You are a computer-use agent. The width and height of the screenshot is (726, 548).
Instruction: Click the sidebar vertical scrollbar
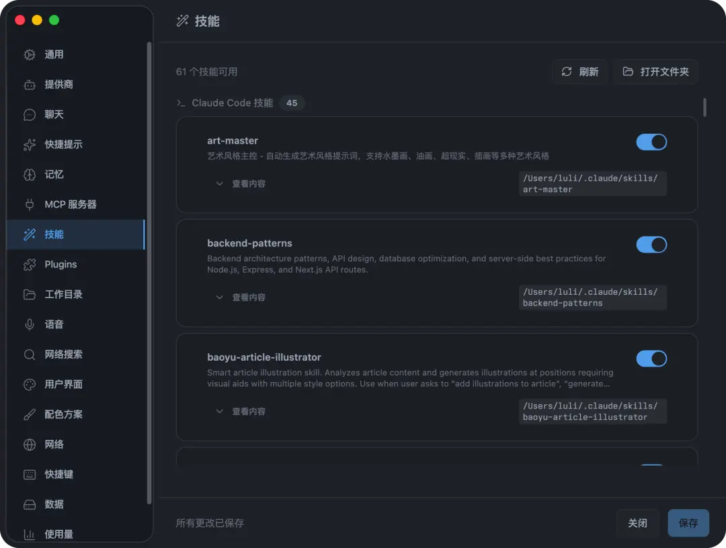149,273
